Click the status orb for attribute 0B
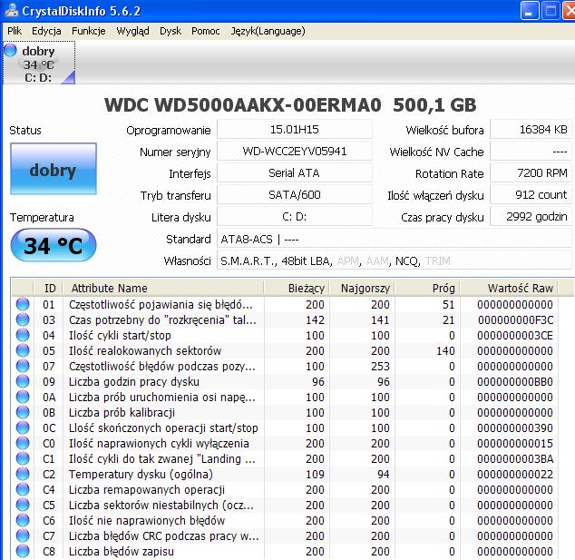This screenshot has height=560, width=575. click(23, 412)
